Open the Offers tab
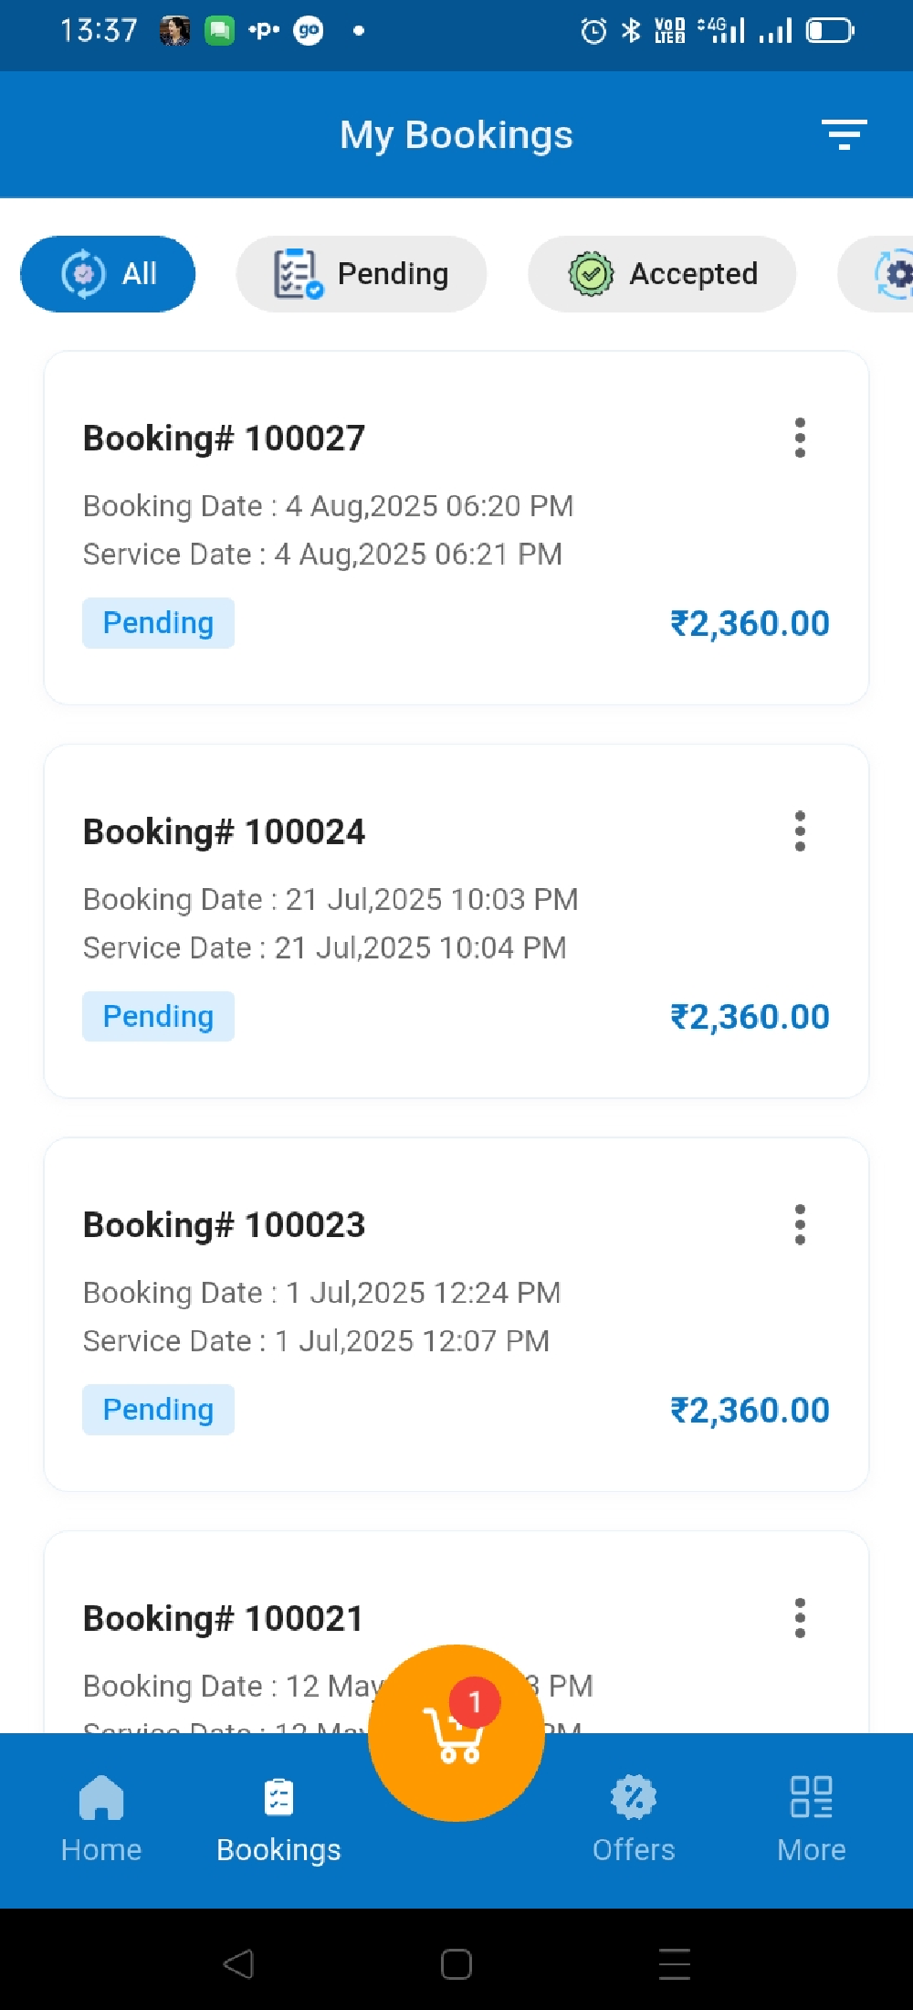913x2010 pixels. tap(634, 1818)
